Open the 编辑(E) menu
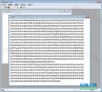This screenshot has width=102, height=92. pyautogui.click(x=10, y=5)
